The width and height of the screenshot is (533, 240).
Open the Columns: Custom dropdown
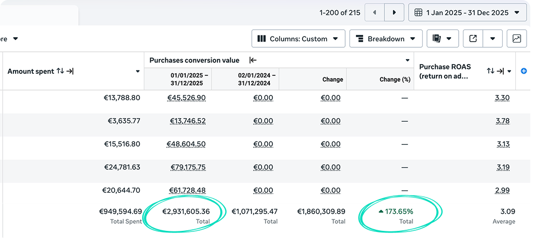[298, 39]
